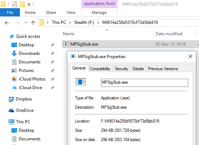
Task: Click the Dropbox logo icon
Action: click(x=11, y=99)
